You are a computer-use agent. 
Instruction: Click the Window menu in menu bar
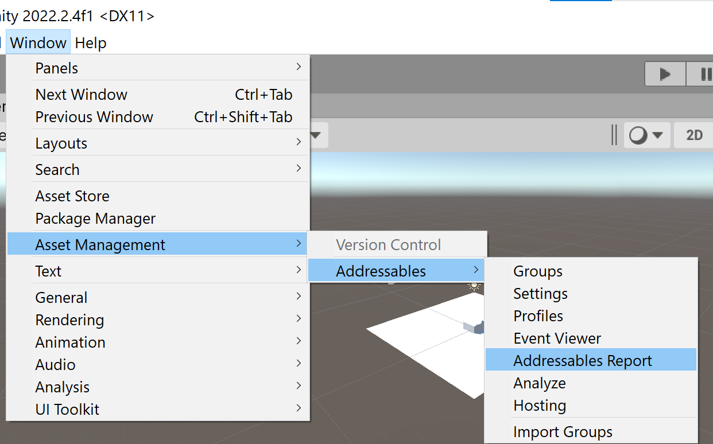point(38,43)
